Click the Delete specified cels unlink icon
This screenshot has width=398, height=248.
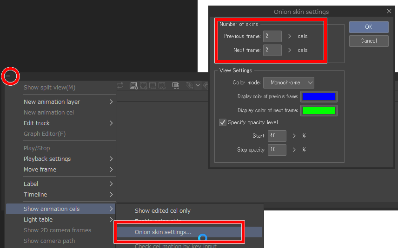point(162,86)
